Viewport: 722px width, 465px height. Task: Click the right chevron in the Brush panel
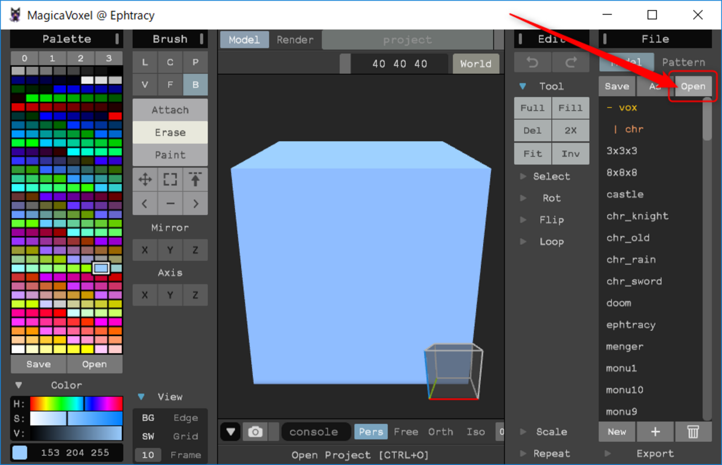click(x=195, y=204)
